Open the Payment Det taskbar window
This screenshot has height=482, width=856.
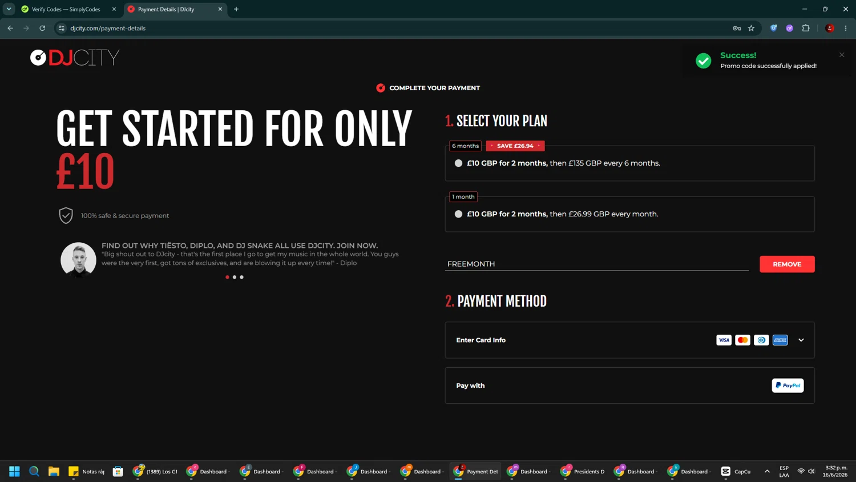476,471
